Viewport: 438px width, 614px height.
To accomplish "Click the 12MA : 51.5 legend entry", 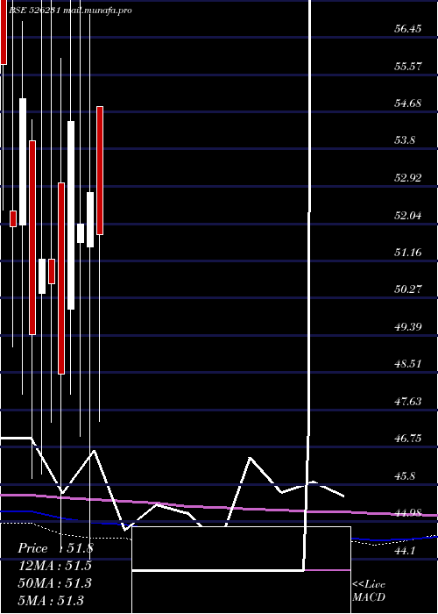I will point(54,566).
